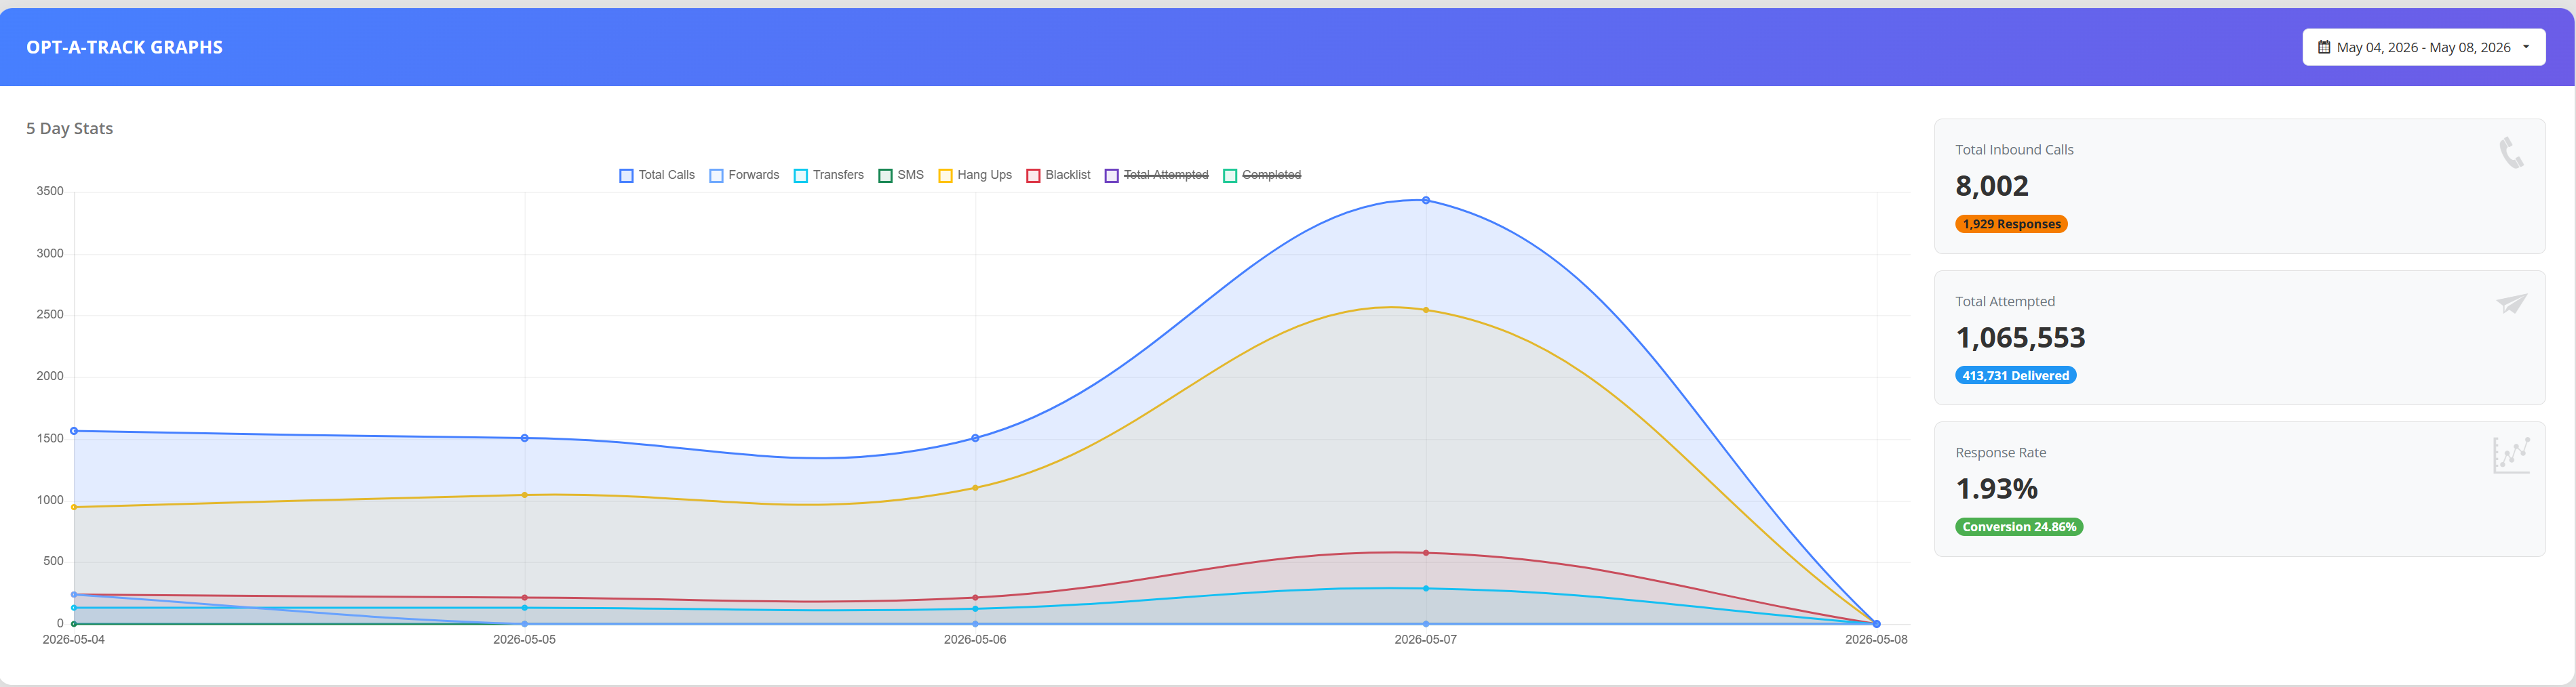Click the Conversion 24.86% green badge
2576x687 pixels.
[x=2019, y=526]
